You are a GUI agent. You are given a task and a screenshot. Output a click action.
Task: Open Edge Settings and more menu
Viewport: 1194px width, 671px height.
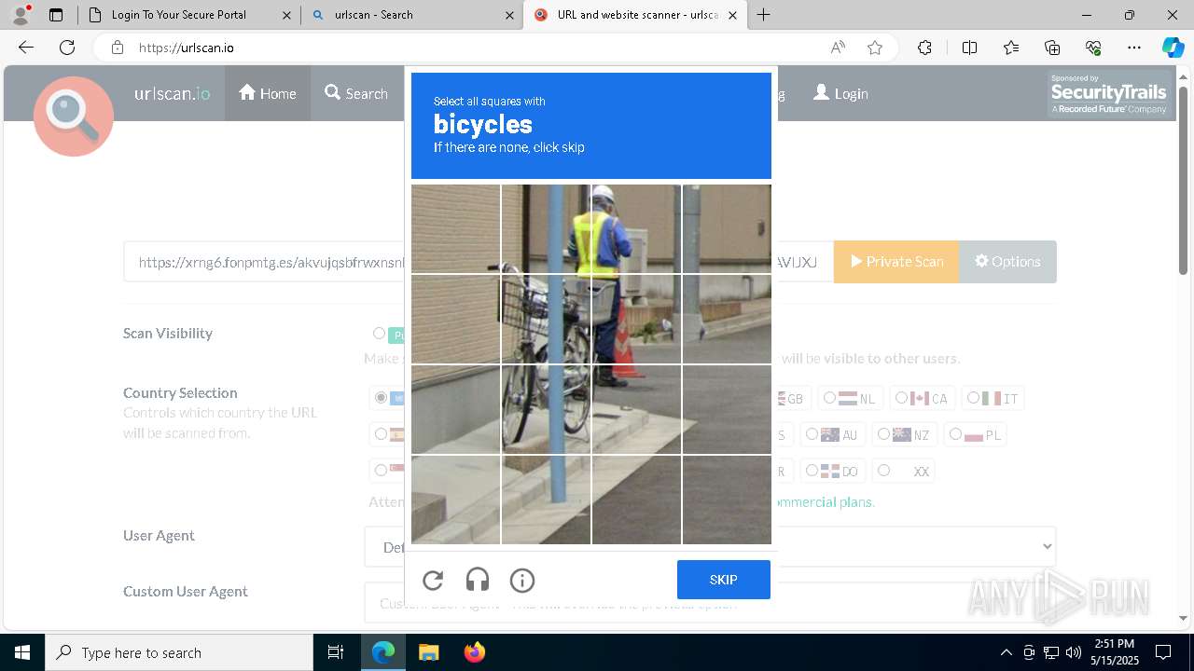(1134, 48)
